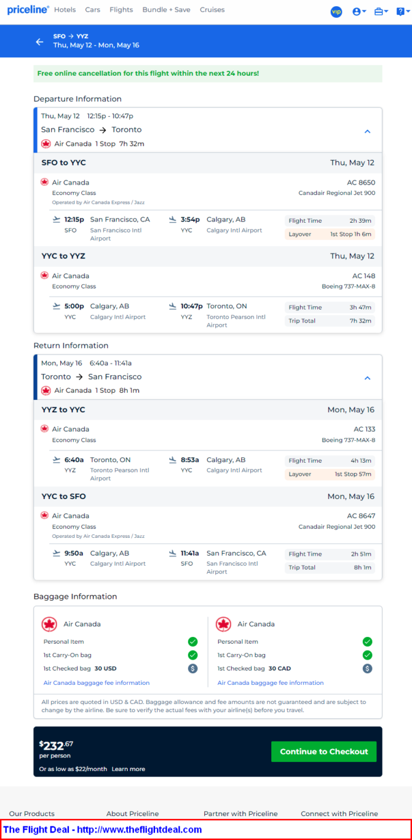Open the right Air Canada baggage fee information
Screen dimensions: 412x840
pyautogui.click(x=271, y=682)
